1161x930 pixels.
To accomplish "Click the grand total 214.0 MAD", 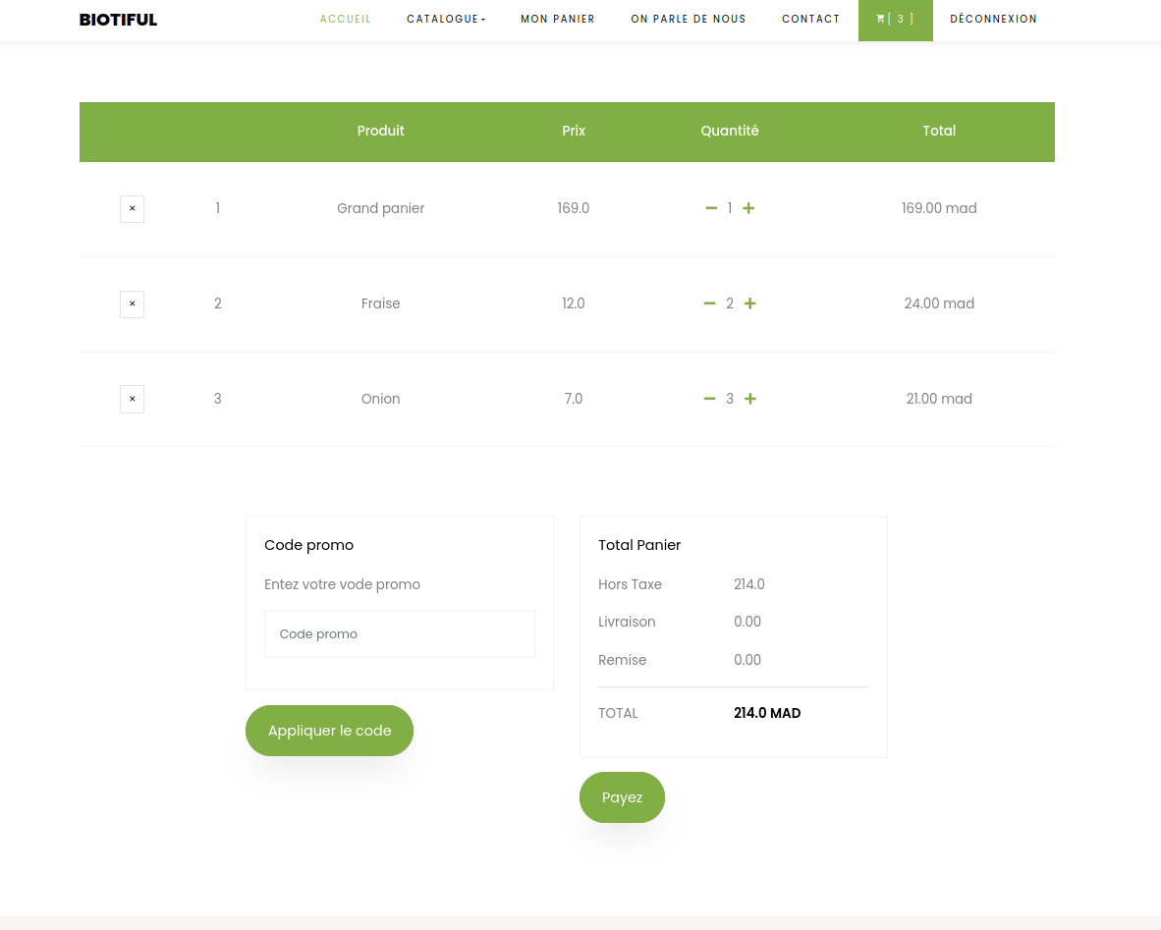I will [767, 713].
